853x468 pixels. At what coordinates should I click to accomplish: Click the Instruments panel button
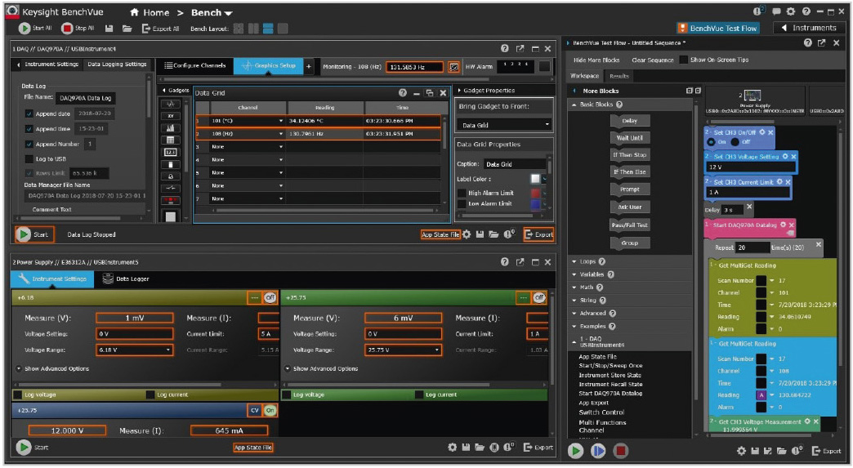[x=808, y=28]
